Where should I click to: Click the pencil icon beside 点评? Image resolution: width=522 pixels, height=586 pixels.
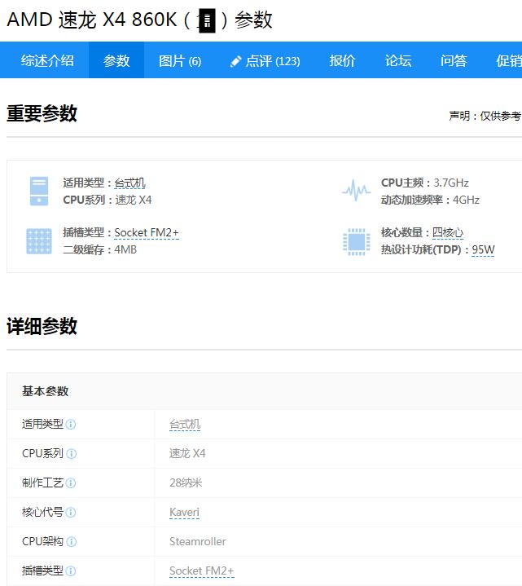coord(235,61)
